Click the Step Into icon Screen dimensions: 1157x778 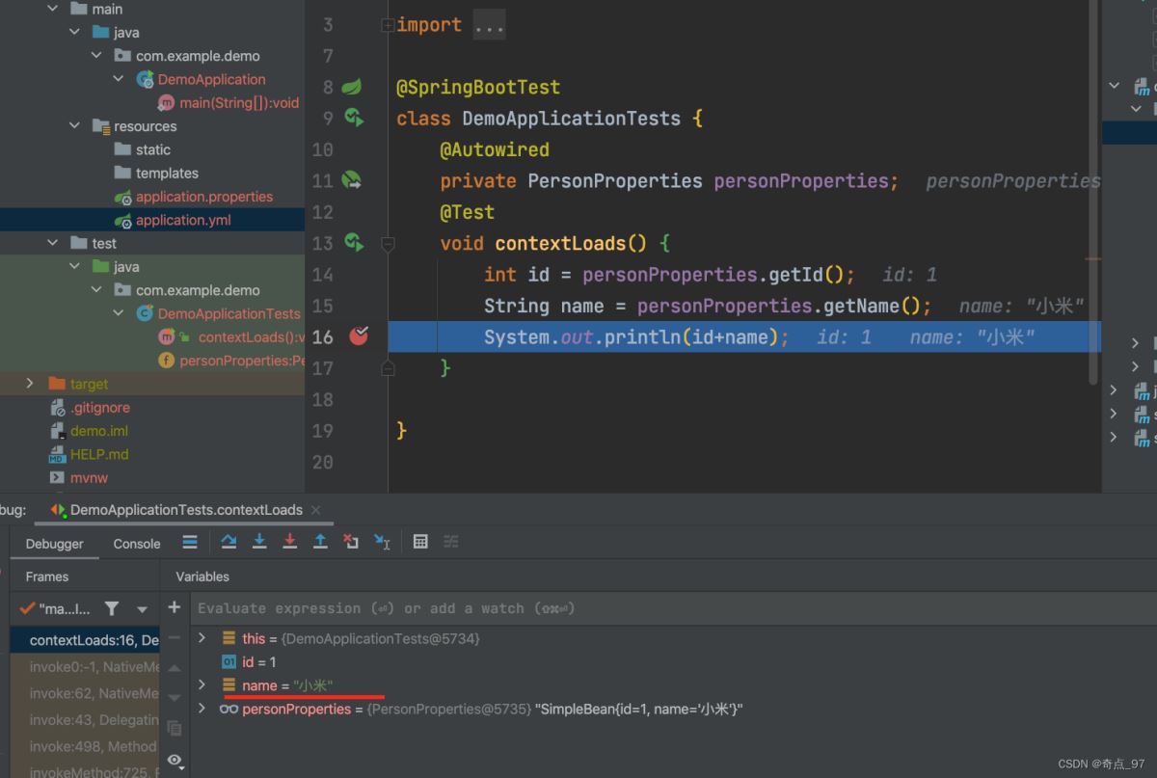[259, 542]
